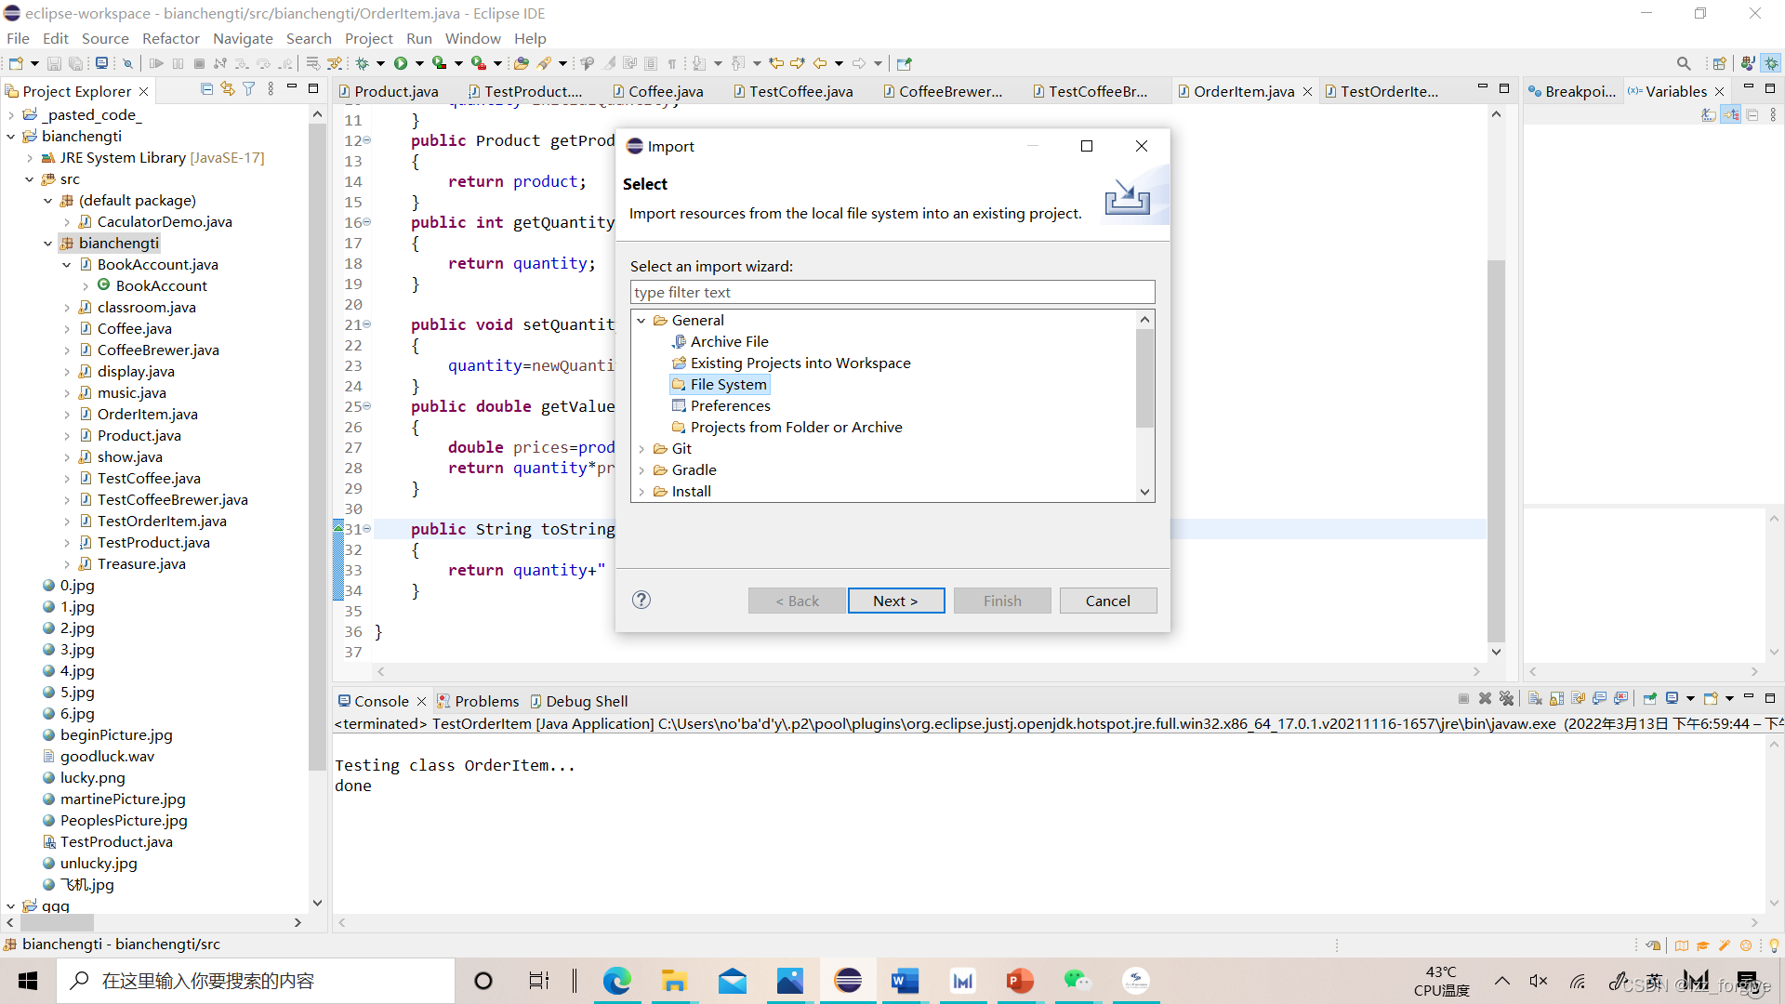Toggle Word Wrap in Console toolbar
The height and width of the screenshot is (1004, 1785).
[1578, 698]
